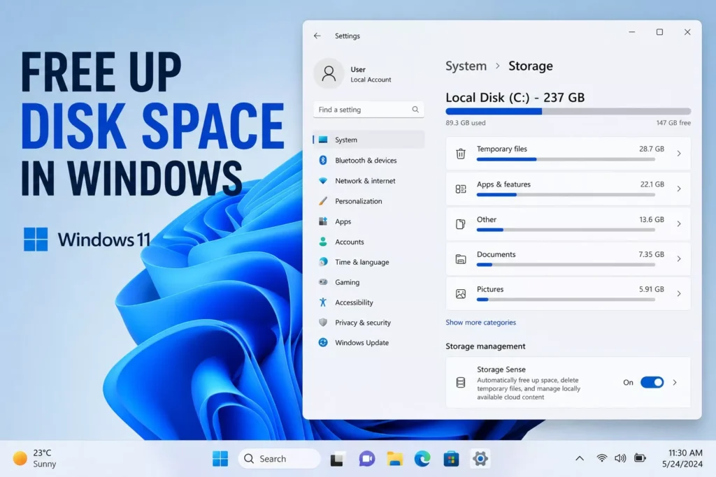Click the Wi-Fi icon in tray

click(602, 458)
